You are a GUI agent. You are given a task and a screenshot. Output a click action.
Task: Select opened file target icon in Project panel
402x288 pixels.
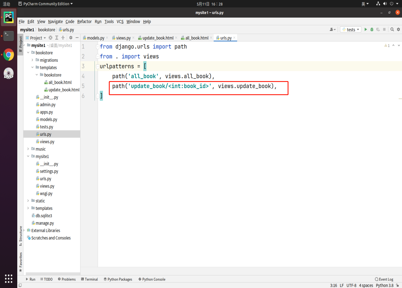click(51, 38)
